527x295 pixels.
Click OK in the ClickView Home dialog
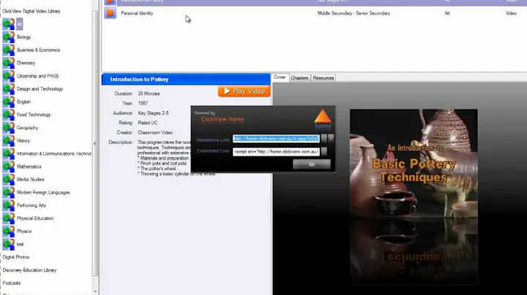[x=312, y=164]
